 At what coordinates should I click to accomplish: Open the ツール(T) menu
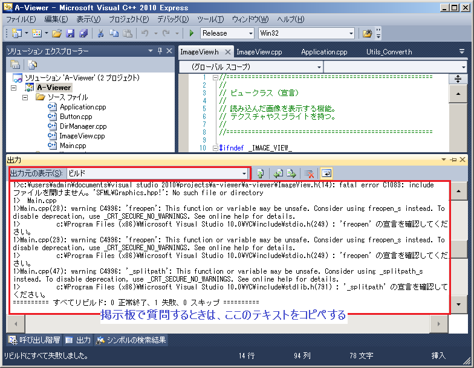[x=210, y=19]
